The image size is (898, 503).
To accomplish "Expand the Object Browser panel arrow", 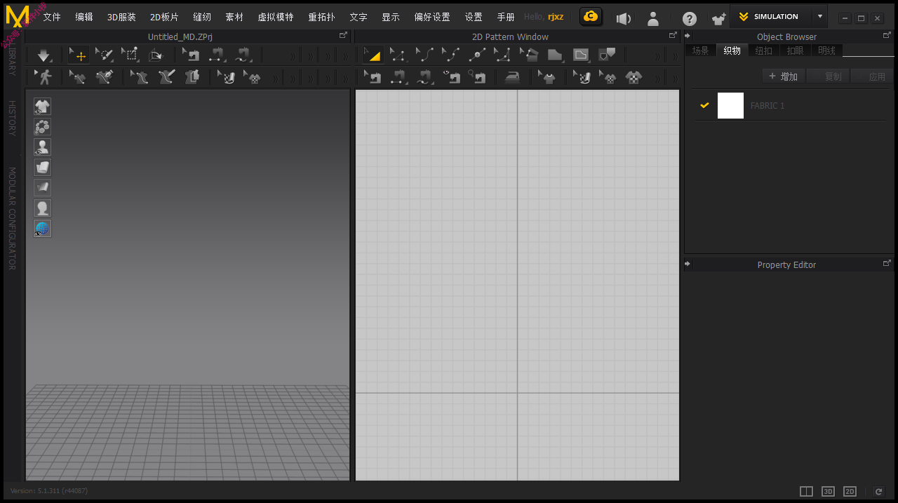I will (688, 36).
